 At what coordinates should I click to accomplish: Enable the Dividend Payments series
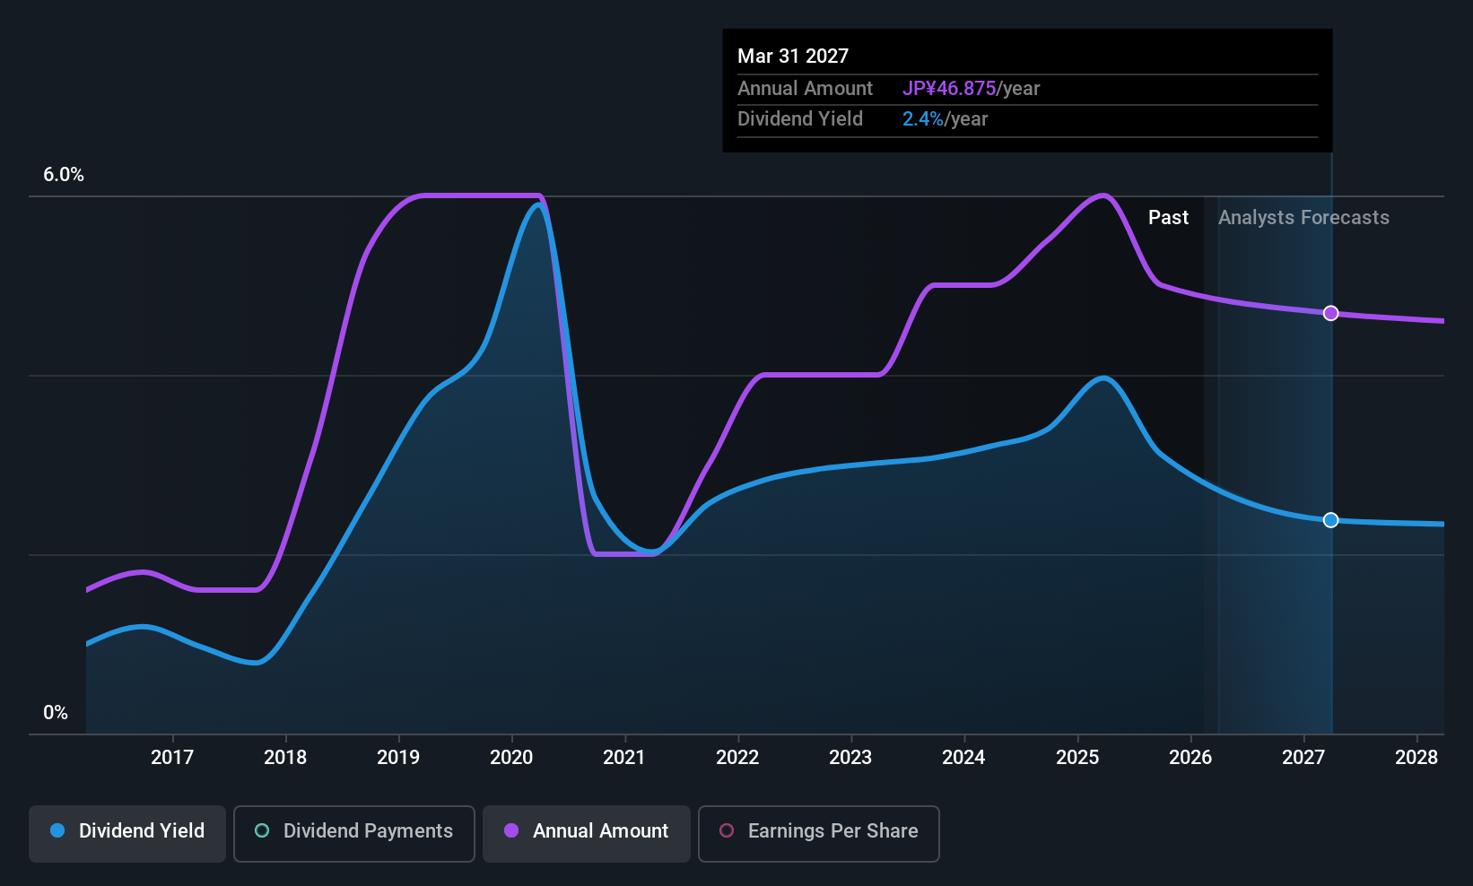point(354,833)
